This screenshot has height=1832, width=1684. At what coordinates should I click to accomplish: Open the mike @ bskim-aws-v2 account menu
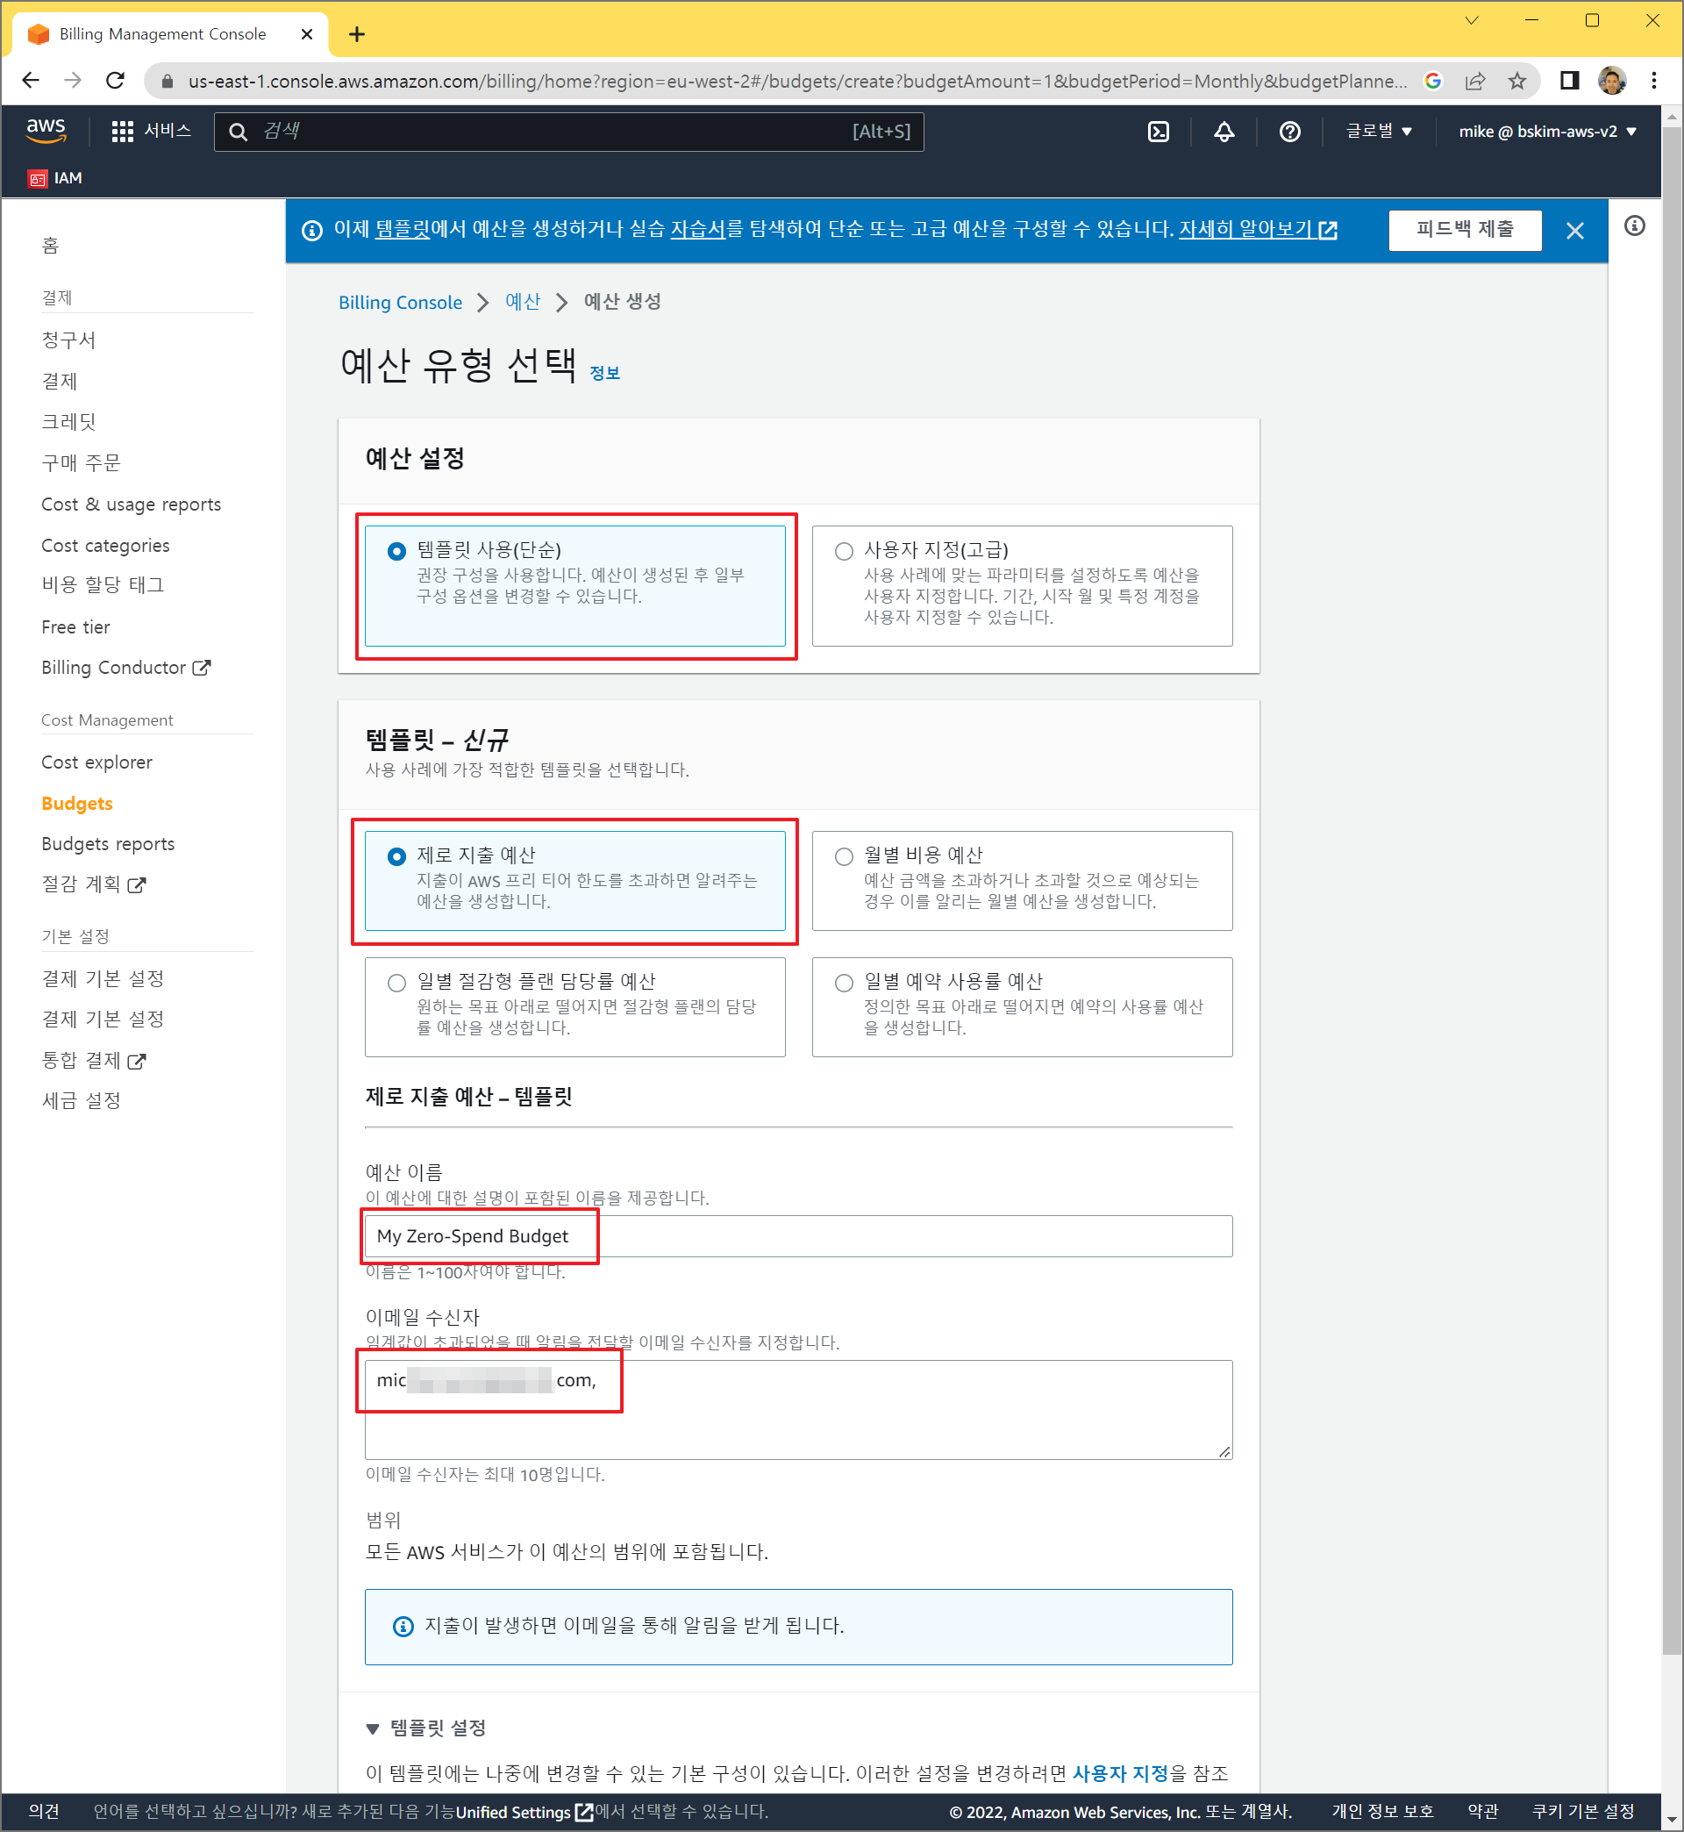pyautogui.click(x=1546, y=132)
